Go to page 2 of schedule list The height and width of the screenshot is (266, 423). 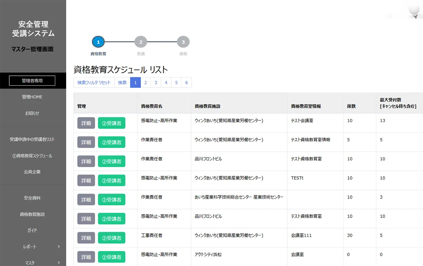(x=146, y=83)
